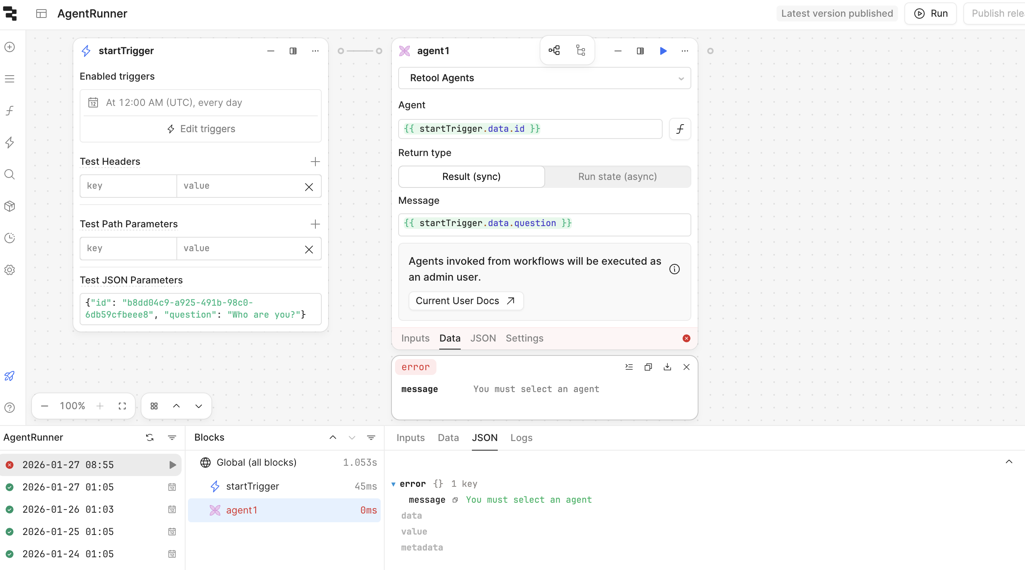Viewport: 1025px width, 570px height.
Task: Click the copy icon in error panel
Action: [x=648, y=367]
